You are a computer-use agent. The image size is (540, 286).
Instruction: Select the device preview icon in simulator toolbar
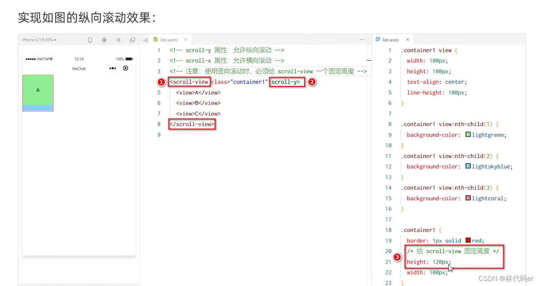(90, 39)
